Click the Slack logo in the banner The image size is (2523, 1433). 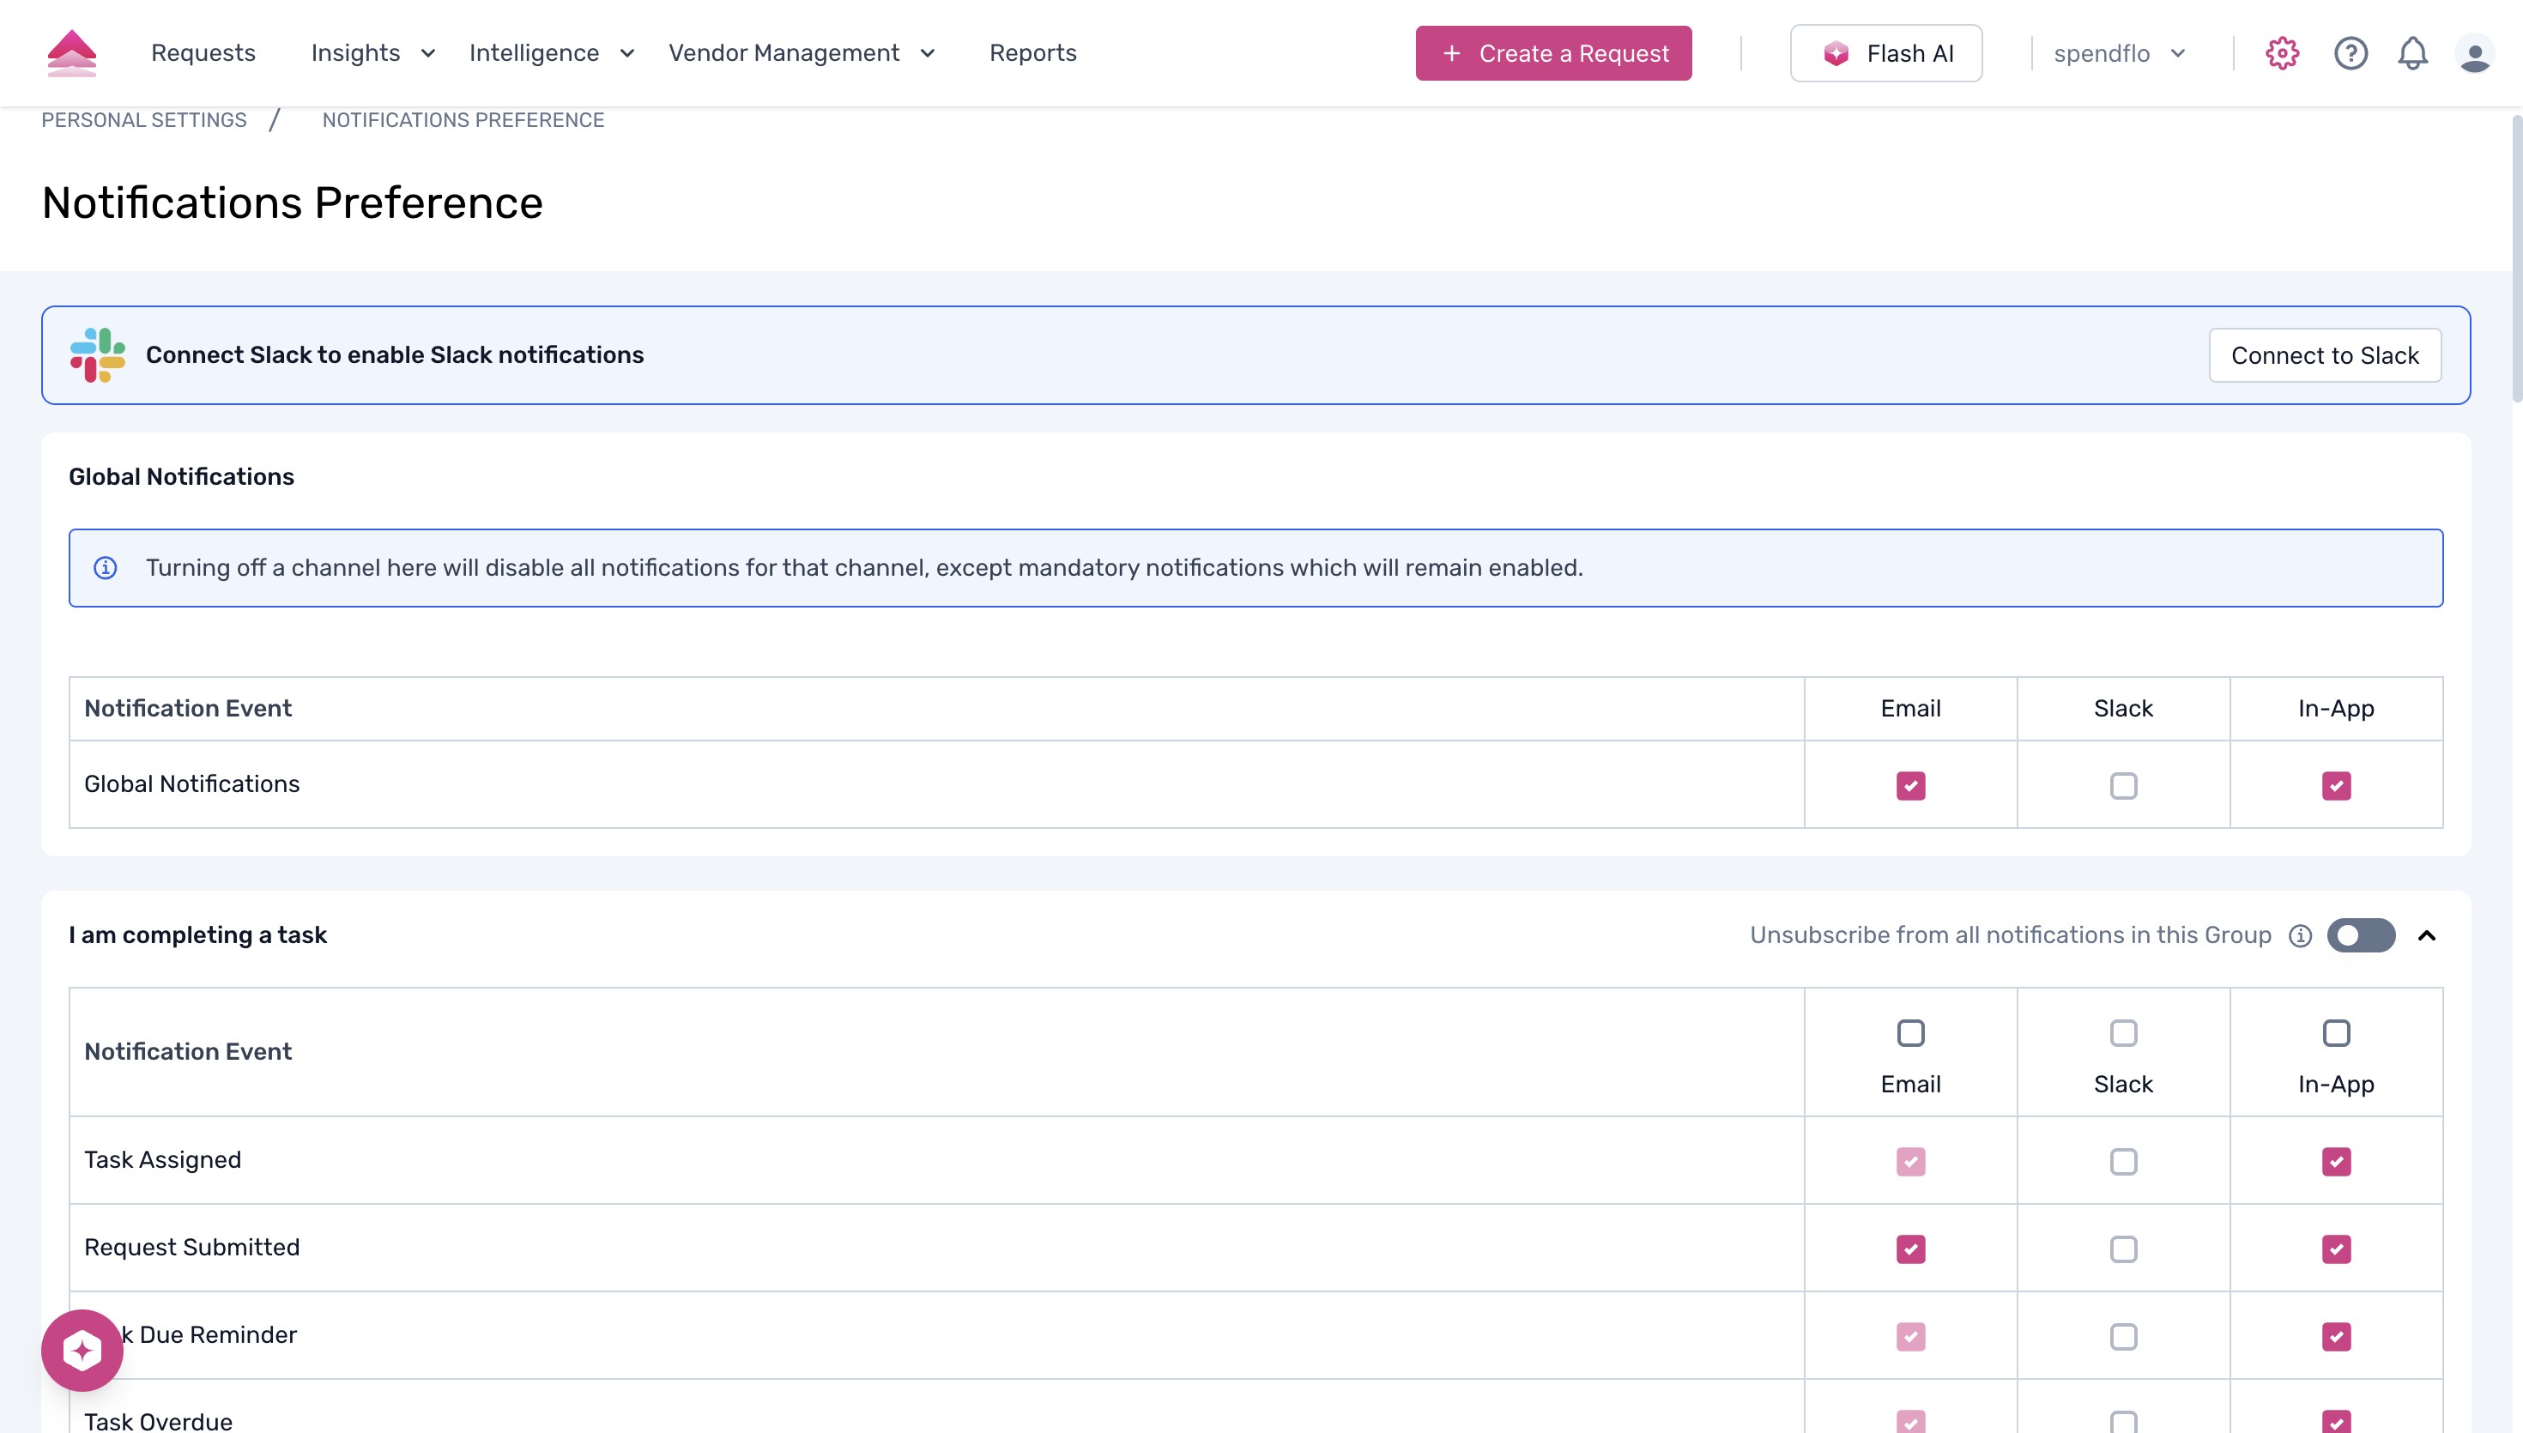98,354
